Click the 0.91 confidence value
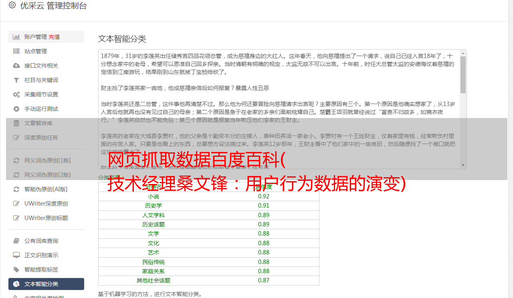The image size is (513, 298). pyautogui.click(x=264, y=206)
